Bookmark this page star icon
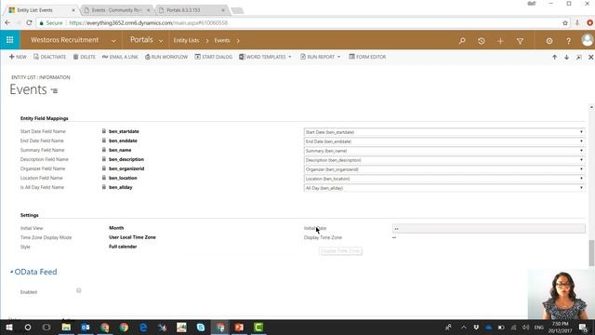The image size is (595, 335). [x=565, y=23]
